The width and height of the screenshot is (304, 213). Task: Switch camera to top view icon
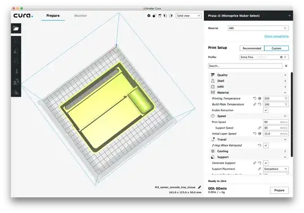coord(159,16)
